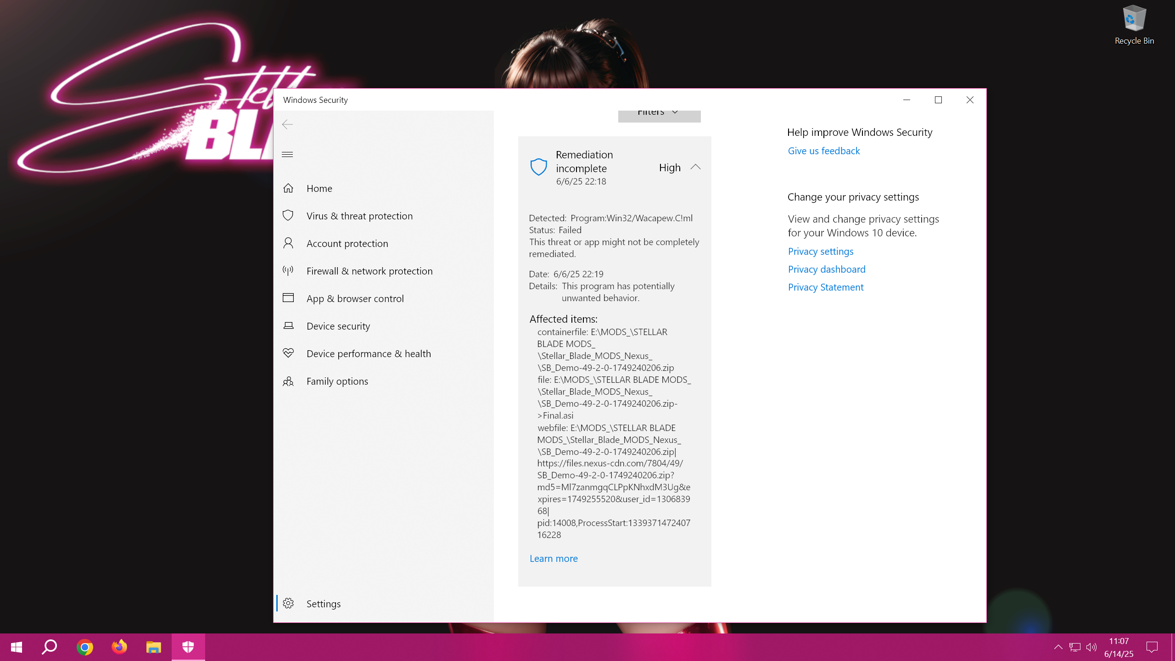Open the hamburger navigation menu
The height and width of the screenshot is (661, 1175).
(287, 154)
